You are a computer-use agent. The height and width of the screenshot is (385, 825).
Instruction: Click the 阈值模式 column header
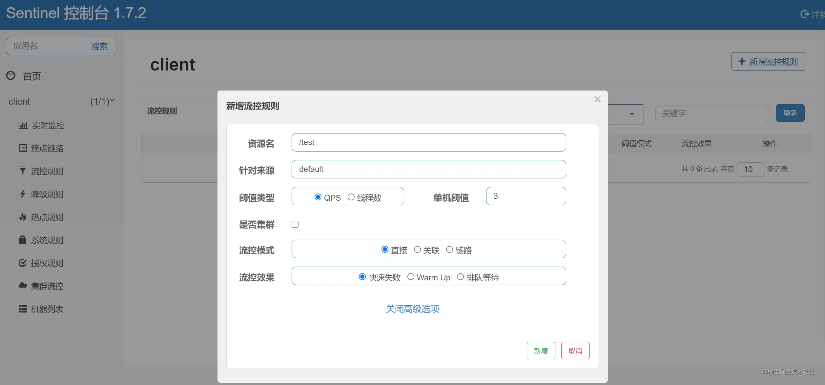click(636, 143)
